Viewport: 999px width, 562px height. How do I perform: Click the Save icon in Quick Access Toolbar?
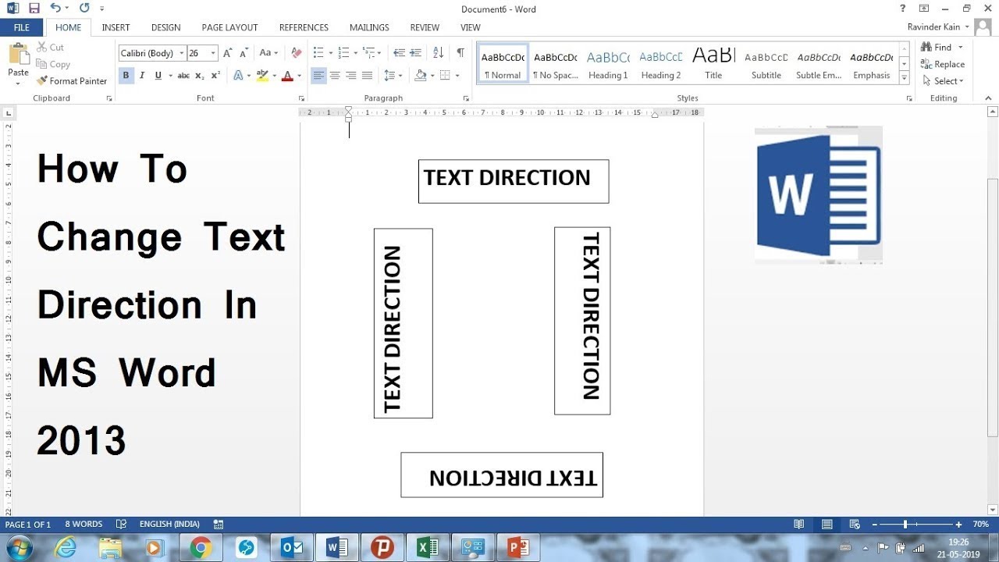pos(34,9)
